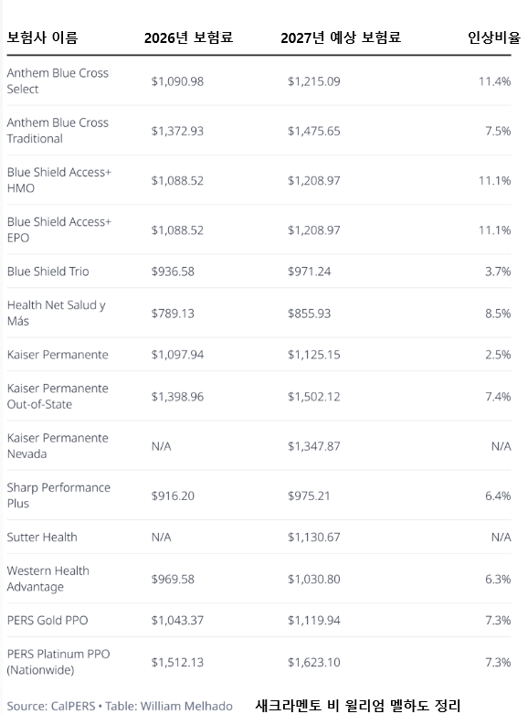Viewport: 528px width, 714px height.
Task: Click Kaiser Permanente $1,097.94 premium cell
Action: coord(177,355)
